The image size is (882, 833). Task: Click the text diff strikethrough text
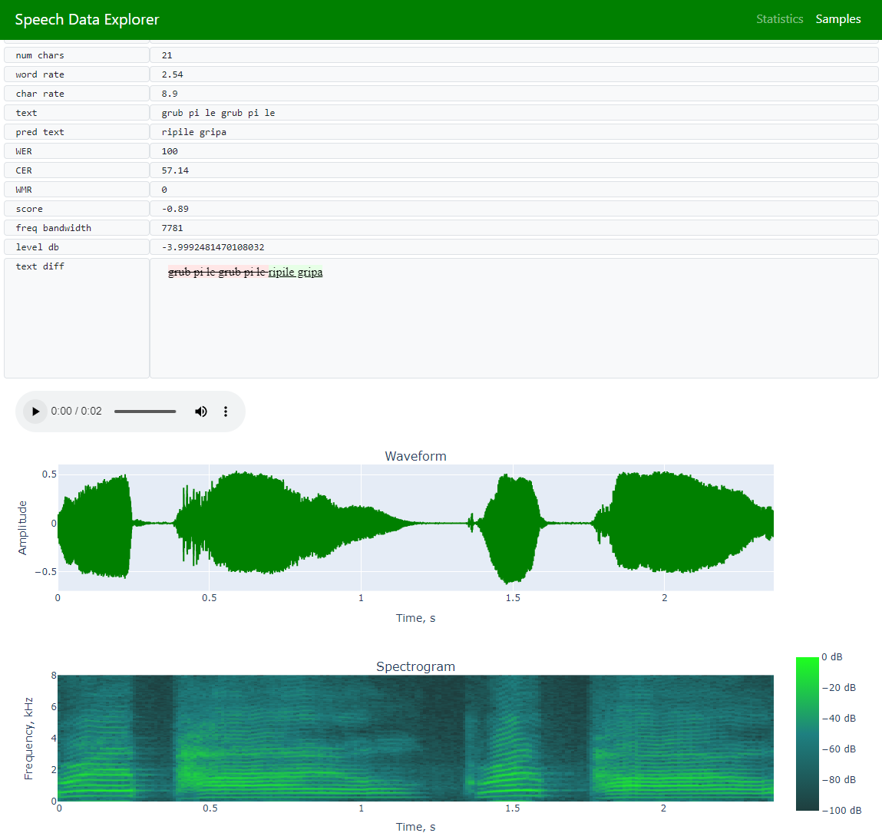pyautogui.click(x=216, y=273)
